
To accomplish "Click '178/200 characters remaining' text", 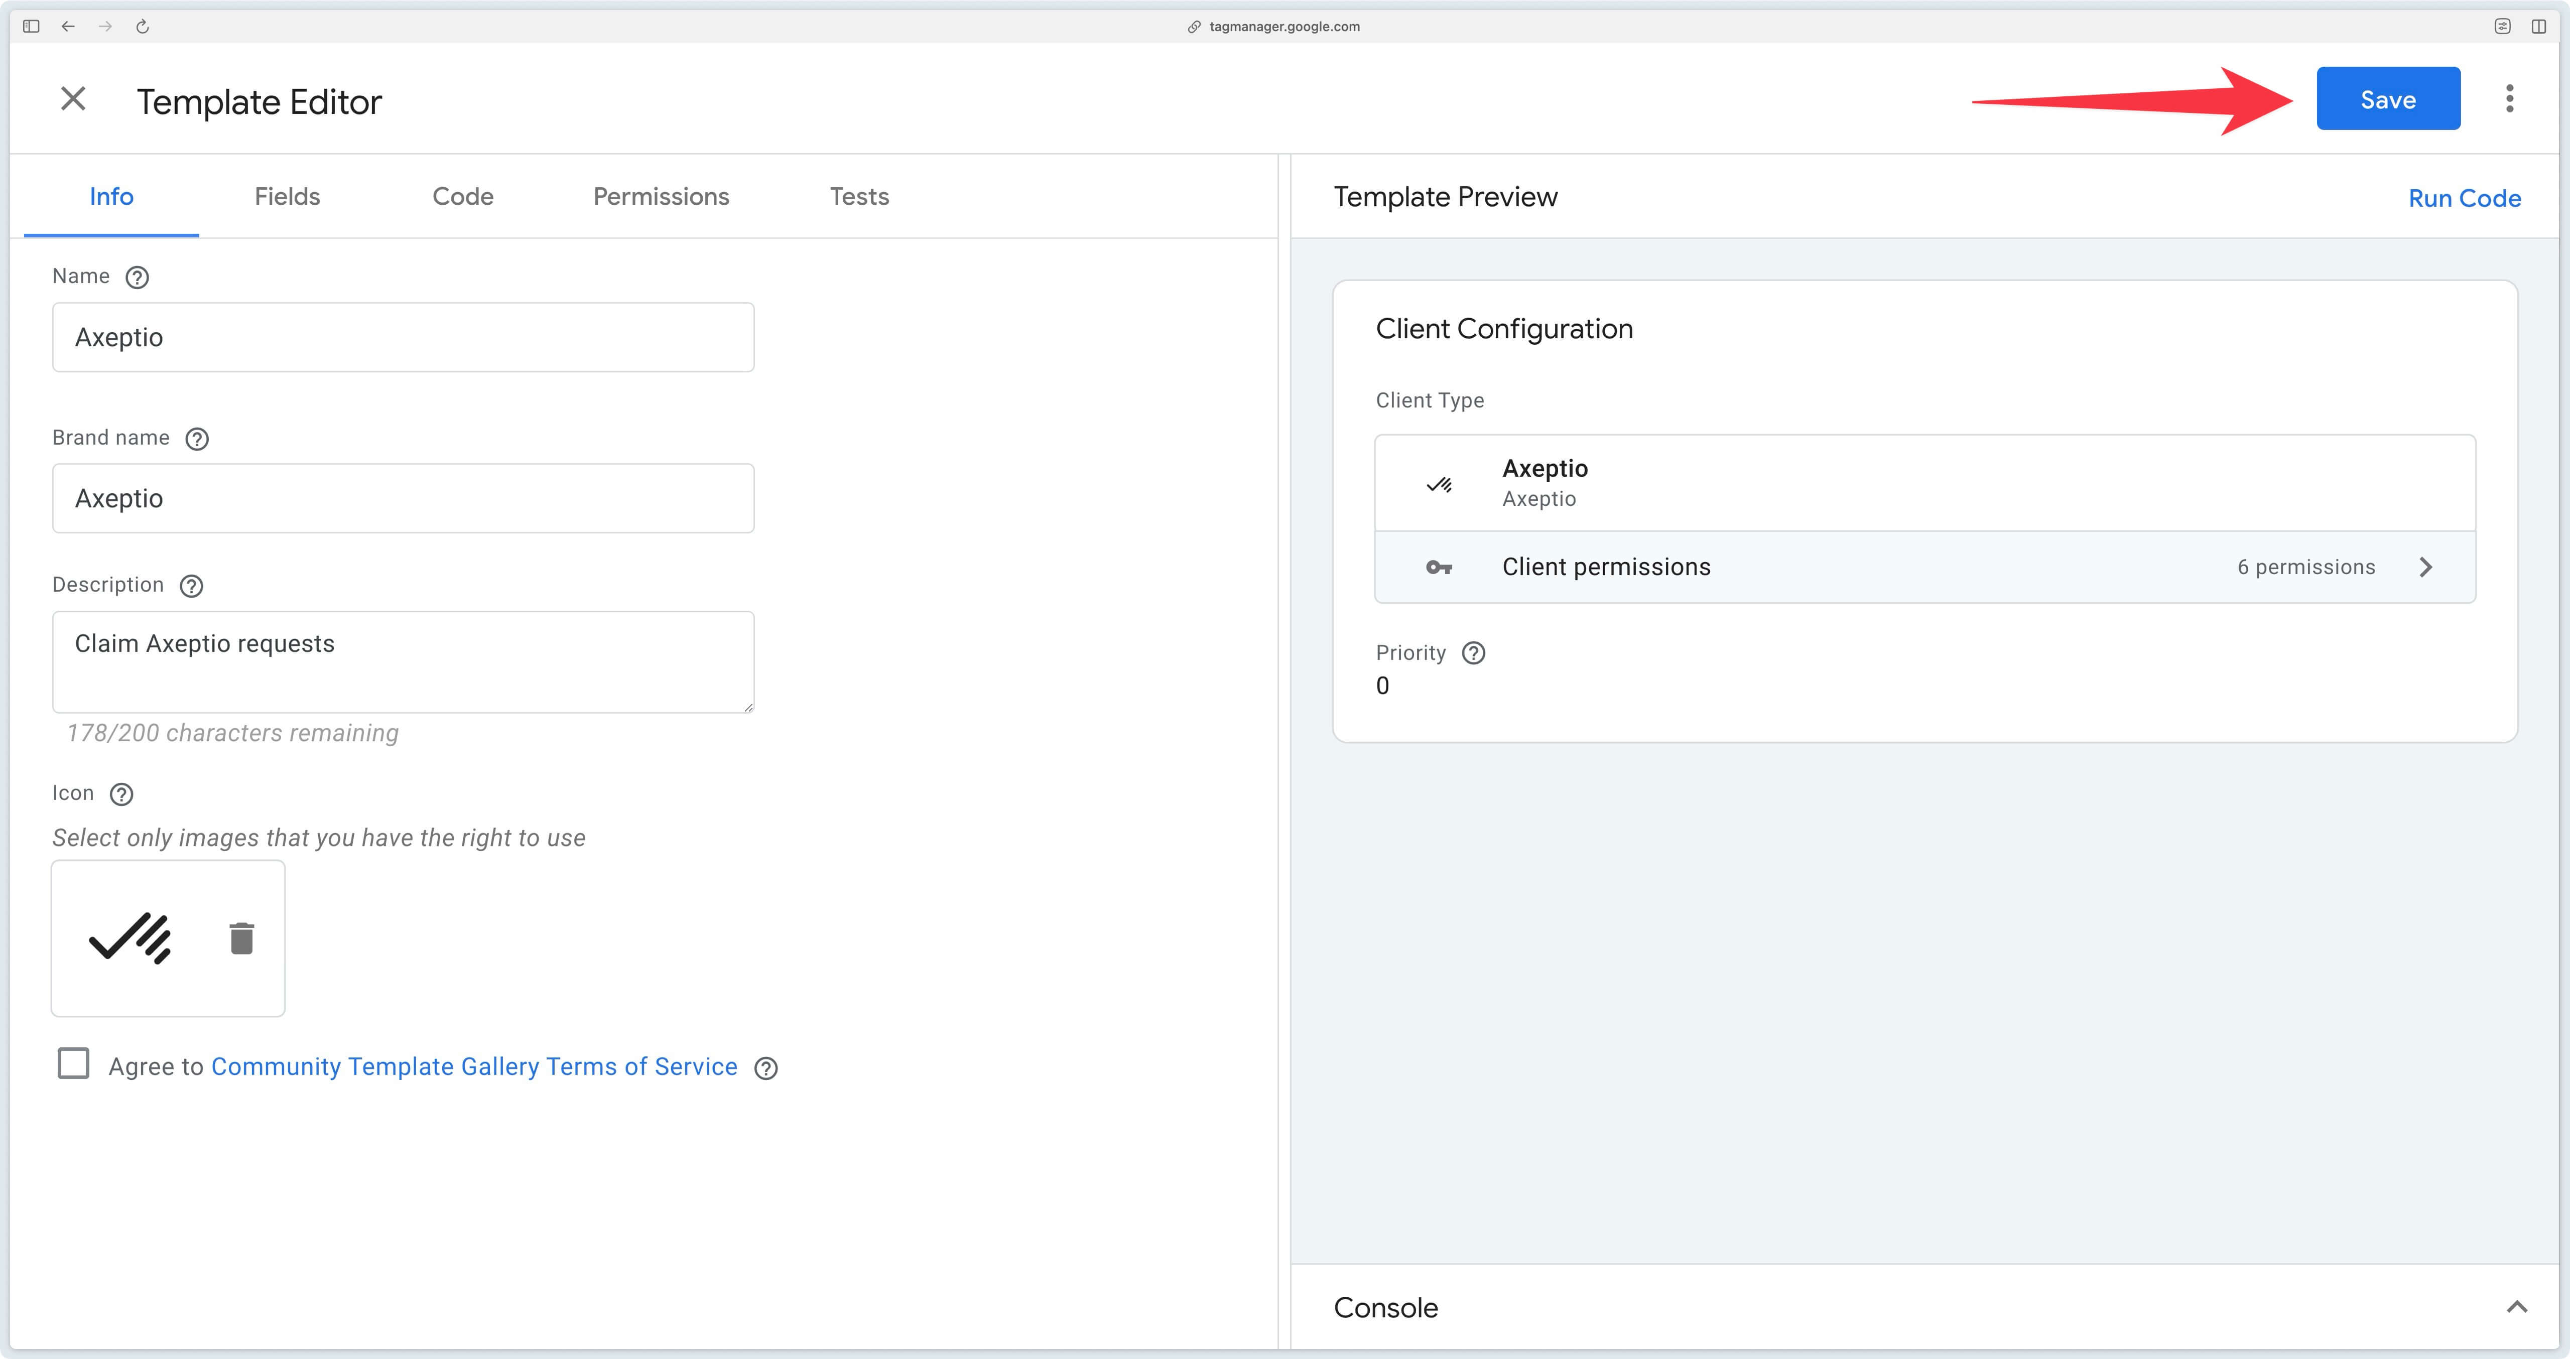I will pos(232,733).
